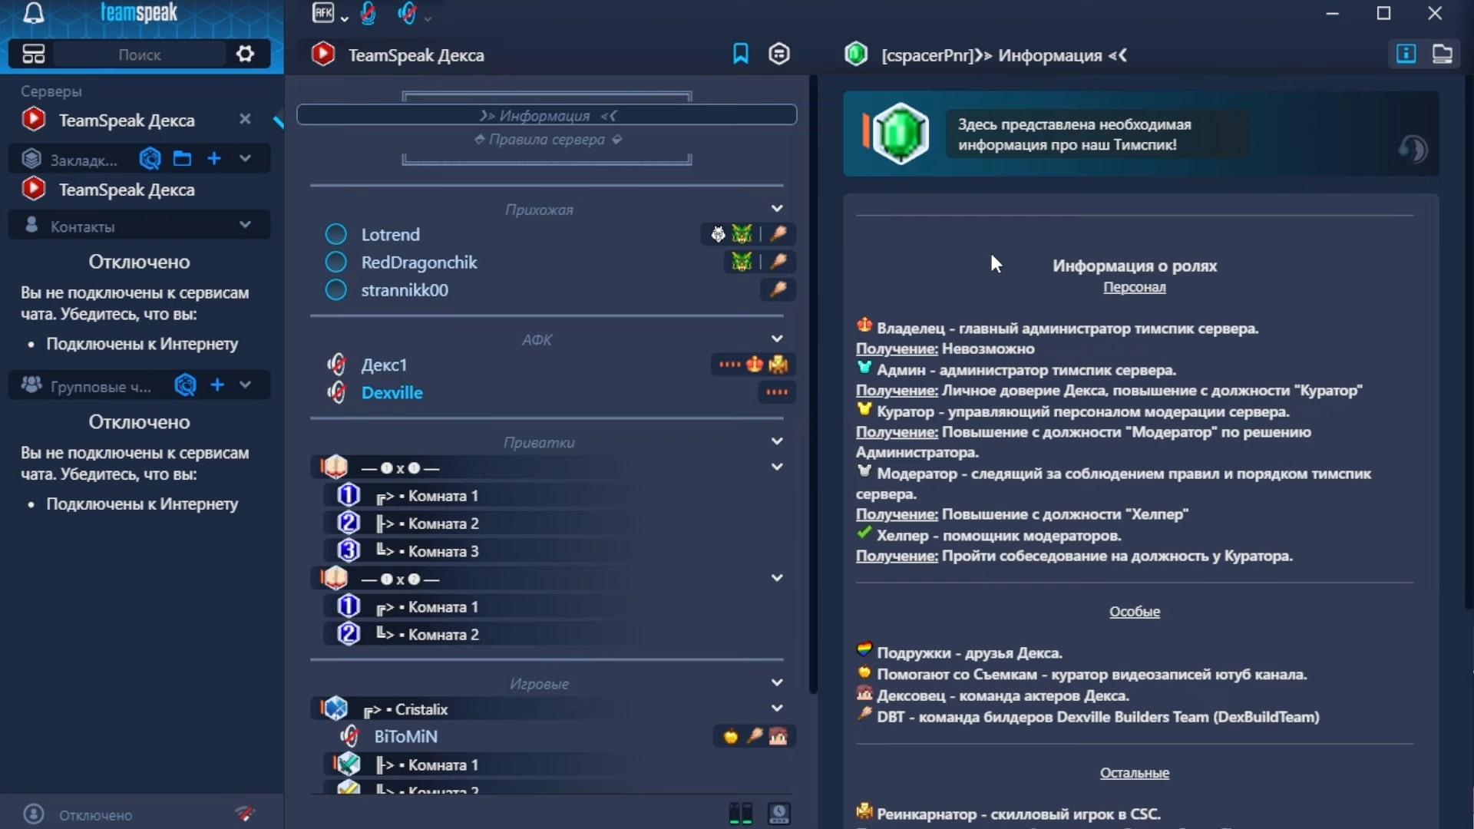The height and width of the screenshot is (829, 1474).
Task: Refresh the group chats list
Action: click(185, 385)
